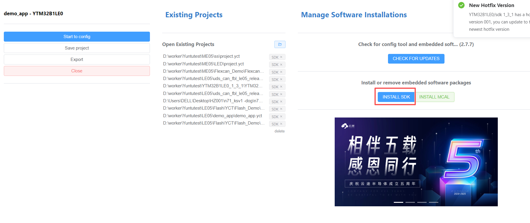Open project D:\worker\Yuntutest\ME05\ss\project.yct

coord(201,56)
